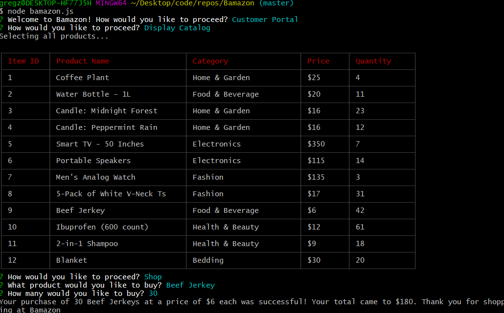Select the "$6" price cell in the table's Beef Jerkey row

click(x=312, y=210)
